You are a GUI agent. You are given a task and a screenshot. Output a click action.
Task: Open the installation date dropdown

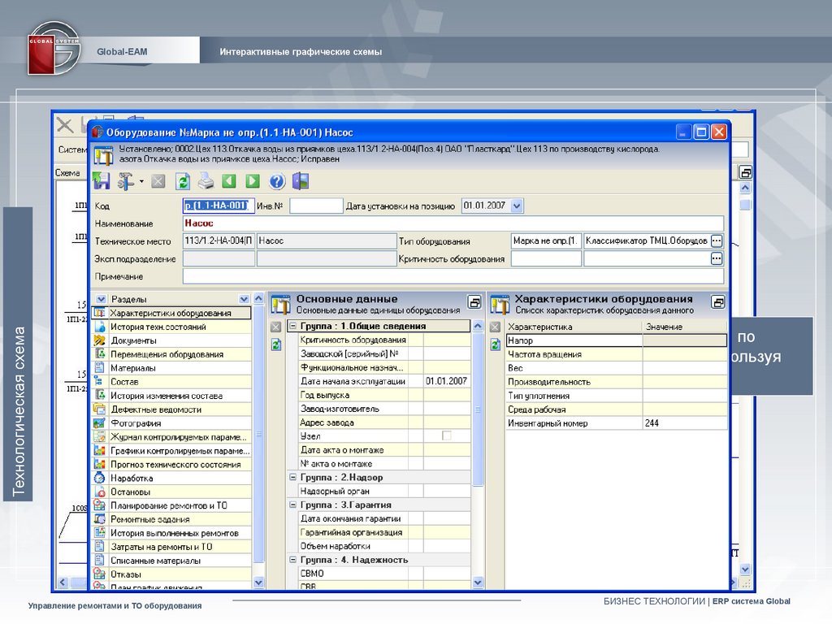tap(518, 206)
